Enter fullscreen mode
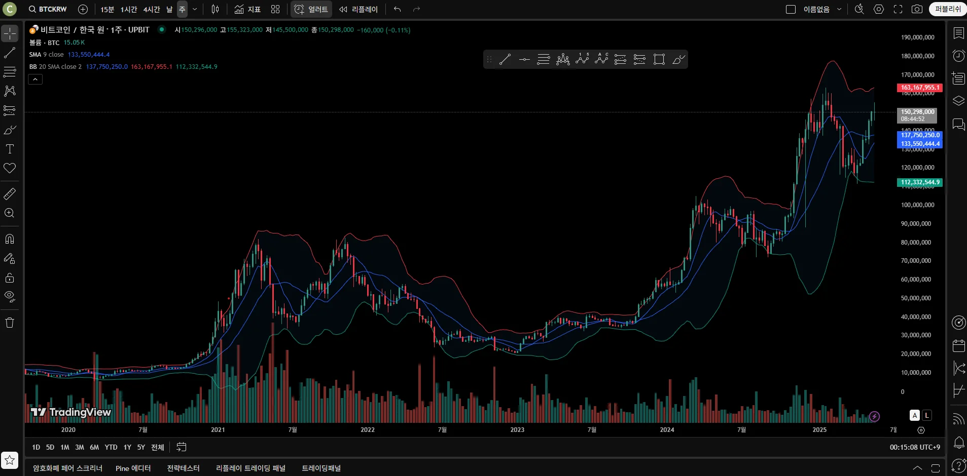This screenshot has height=476, width=967. coord(898,9)
